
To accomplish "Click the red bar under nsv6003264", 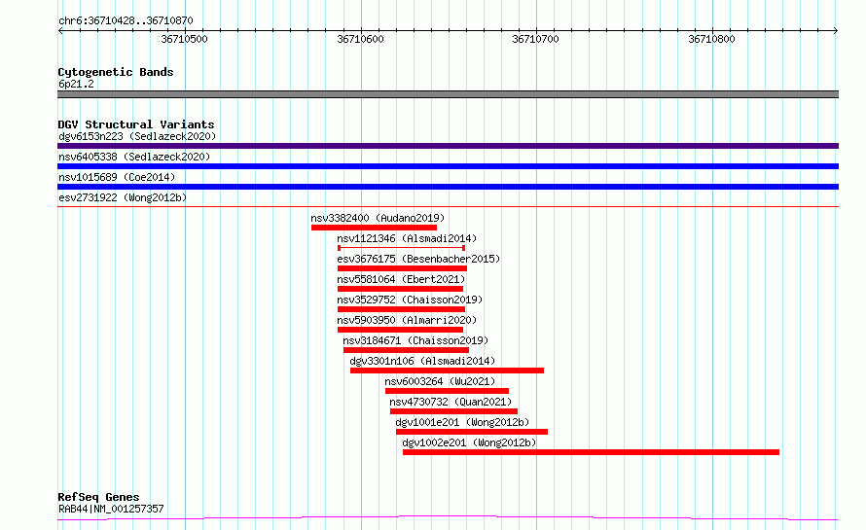I will click(447, 391).
